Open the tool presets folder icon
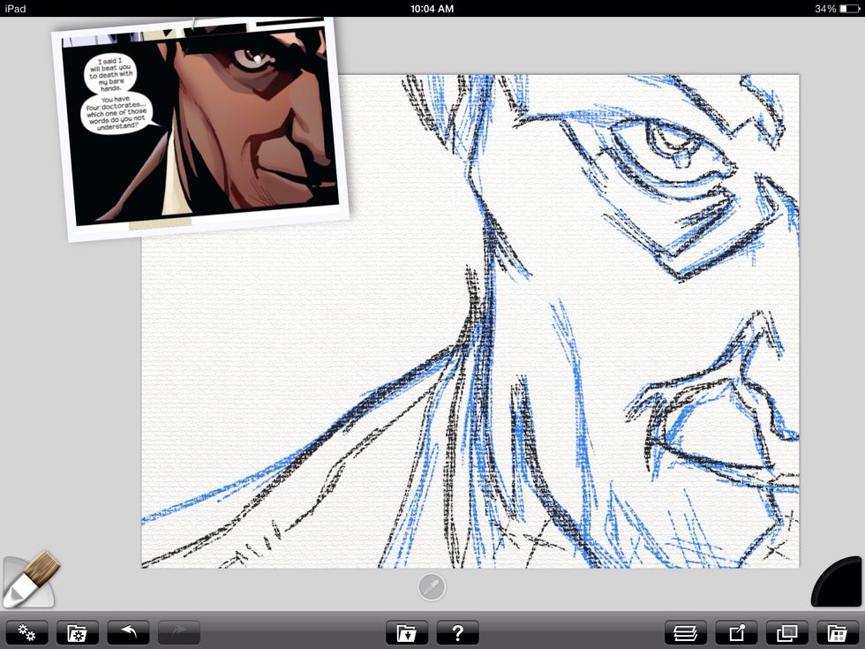865x649 pixels. coord(77,632)
